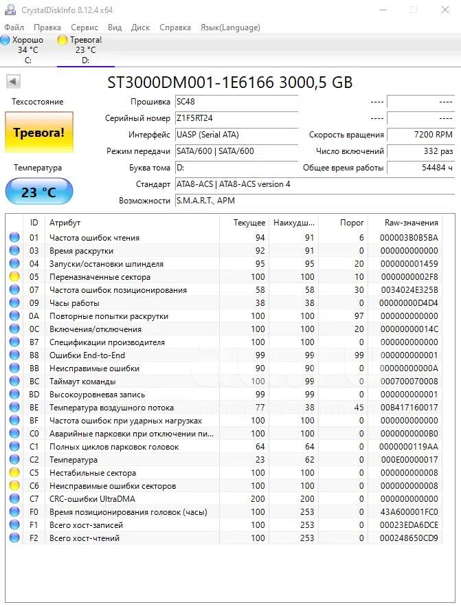Screen dimensions: 461x607
Task: Open the Правка menu
Action: point(47,27)
